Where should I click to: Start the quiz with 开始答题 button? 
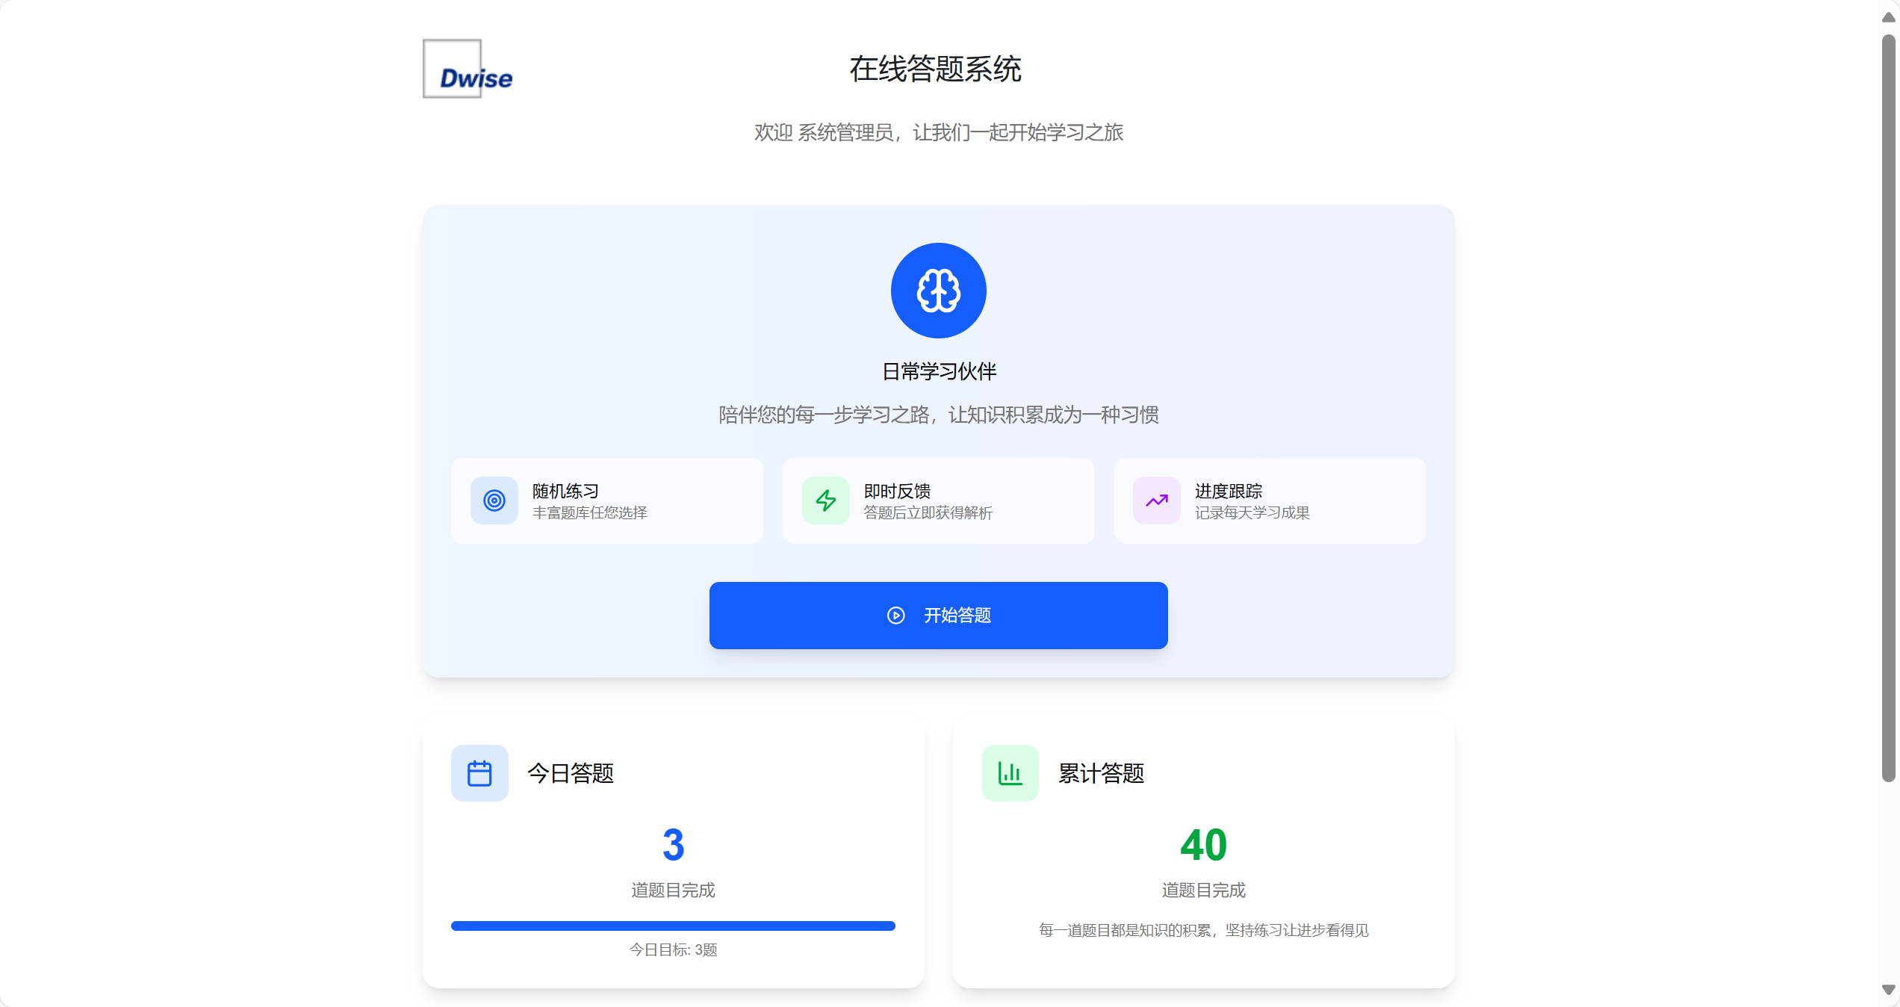coord(957,616)
